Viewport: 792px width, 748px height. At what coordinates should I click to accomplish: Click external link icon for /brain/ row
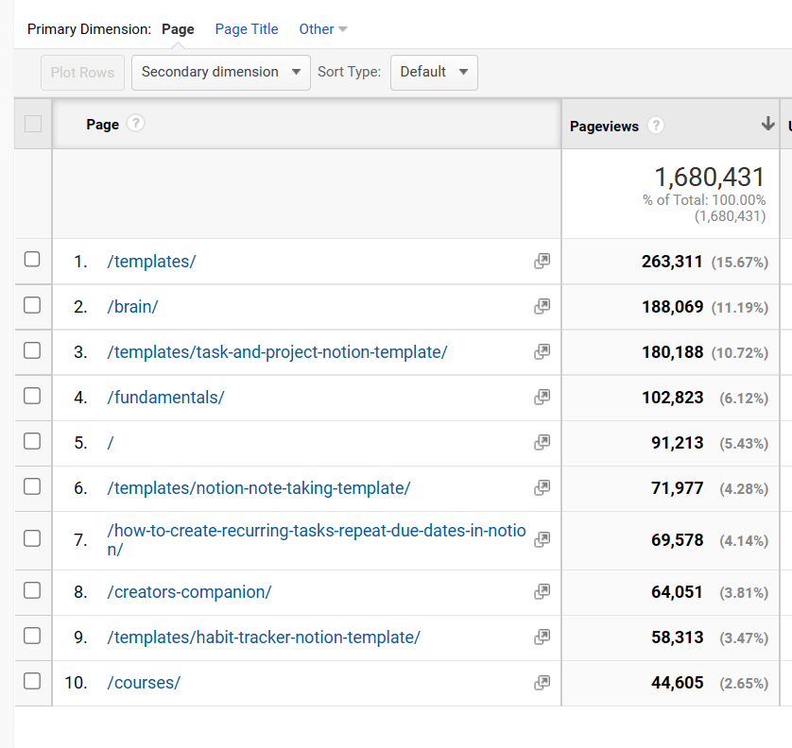pos(542,306)
